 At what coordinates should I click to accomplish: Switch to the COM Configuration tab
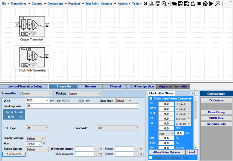pyautogui.click(x=141, y=86)
